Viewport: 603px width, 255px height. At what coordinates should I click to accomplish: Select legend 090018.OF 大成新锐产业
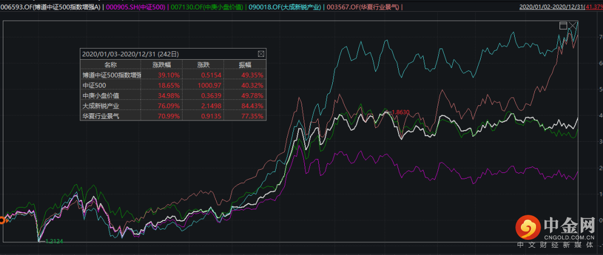(x=285, y=7)
